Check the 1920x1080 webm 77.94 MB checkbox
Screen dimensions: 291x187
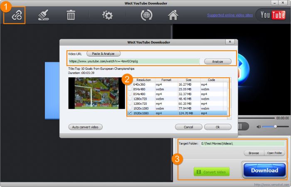(x=130, y=108)
